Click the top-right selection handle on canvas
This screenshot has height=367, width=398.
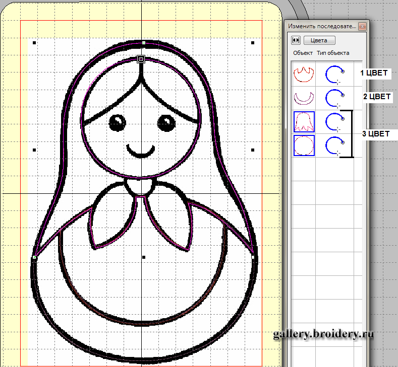click(252, 43)
